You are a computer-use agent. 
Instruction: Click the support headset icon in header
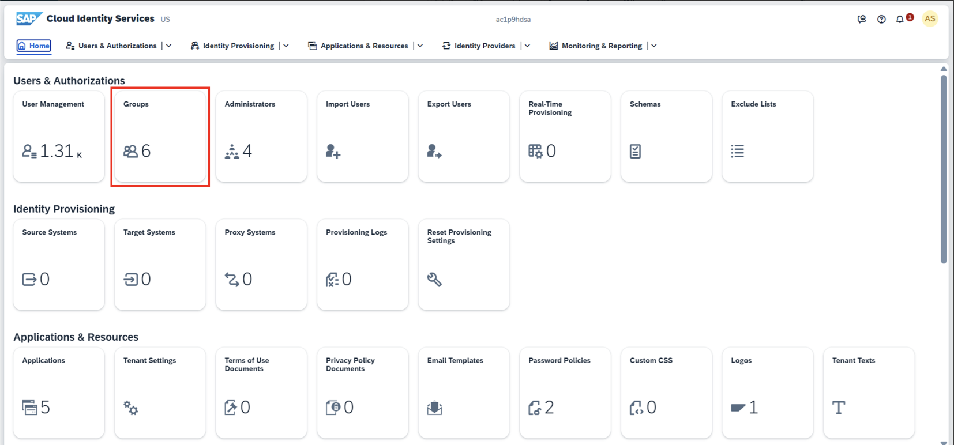coord(862,19)
